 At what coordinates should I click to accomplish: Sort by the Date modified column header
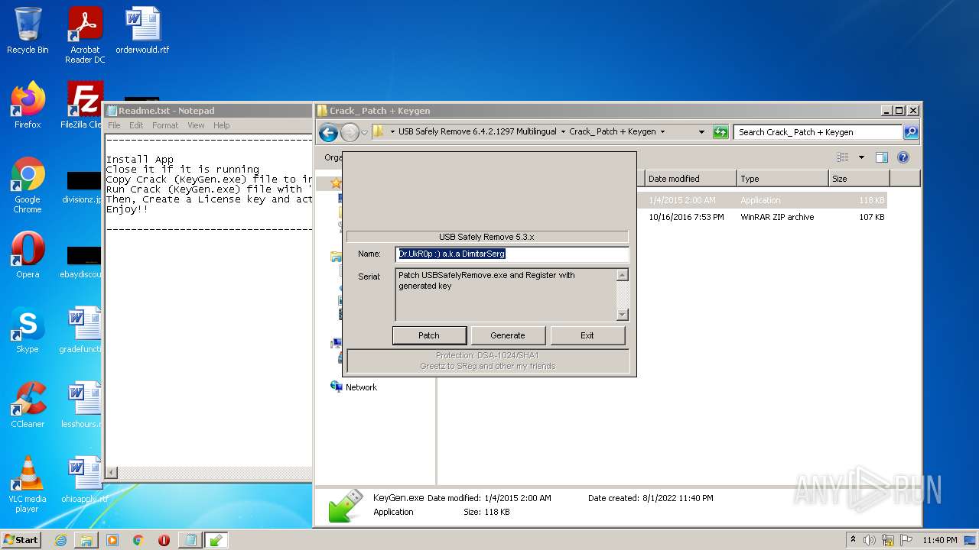pos(691,179)
